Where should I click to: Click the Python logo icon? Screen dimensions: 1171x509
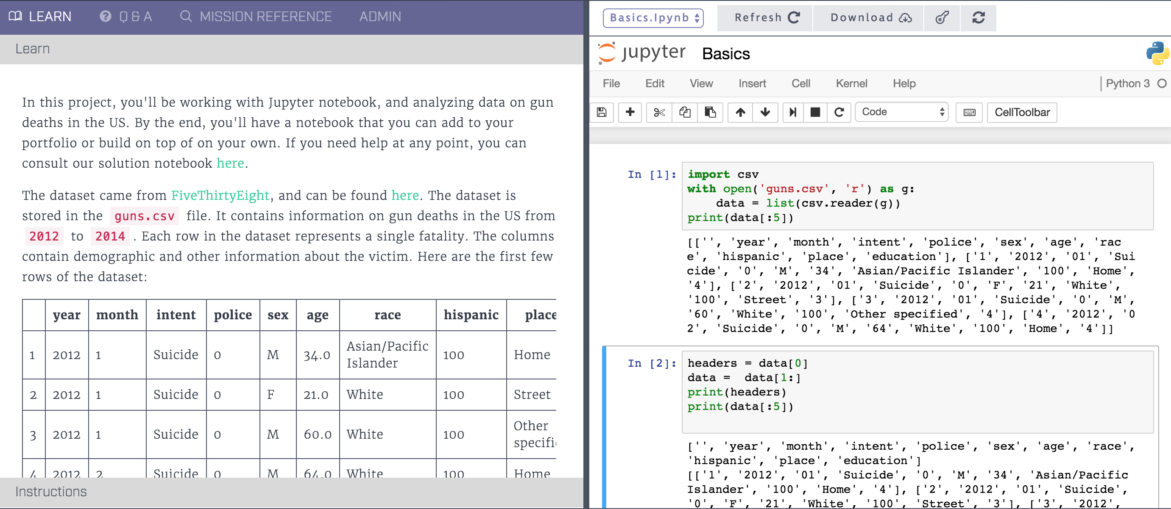(x=1157, y=53)
